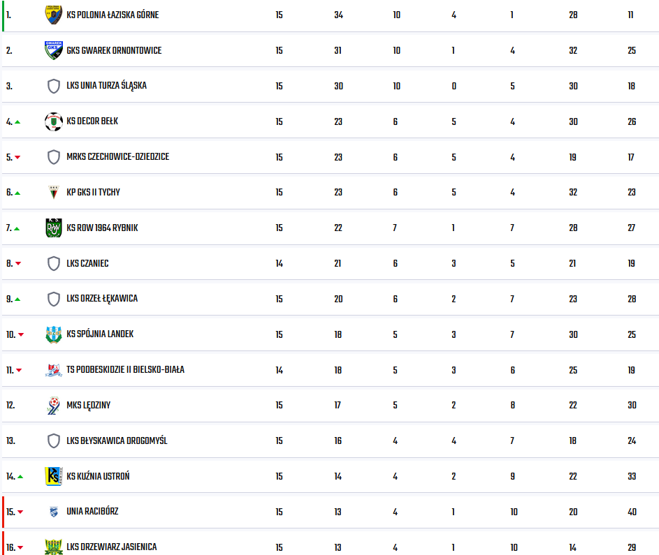Click the Unia Racibórz crest
Viewport: 659px width, 555px height.
53,512
